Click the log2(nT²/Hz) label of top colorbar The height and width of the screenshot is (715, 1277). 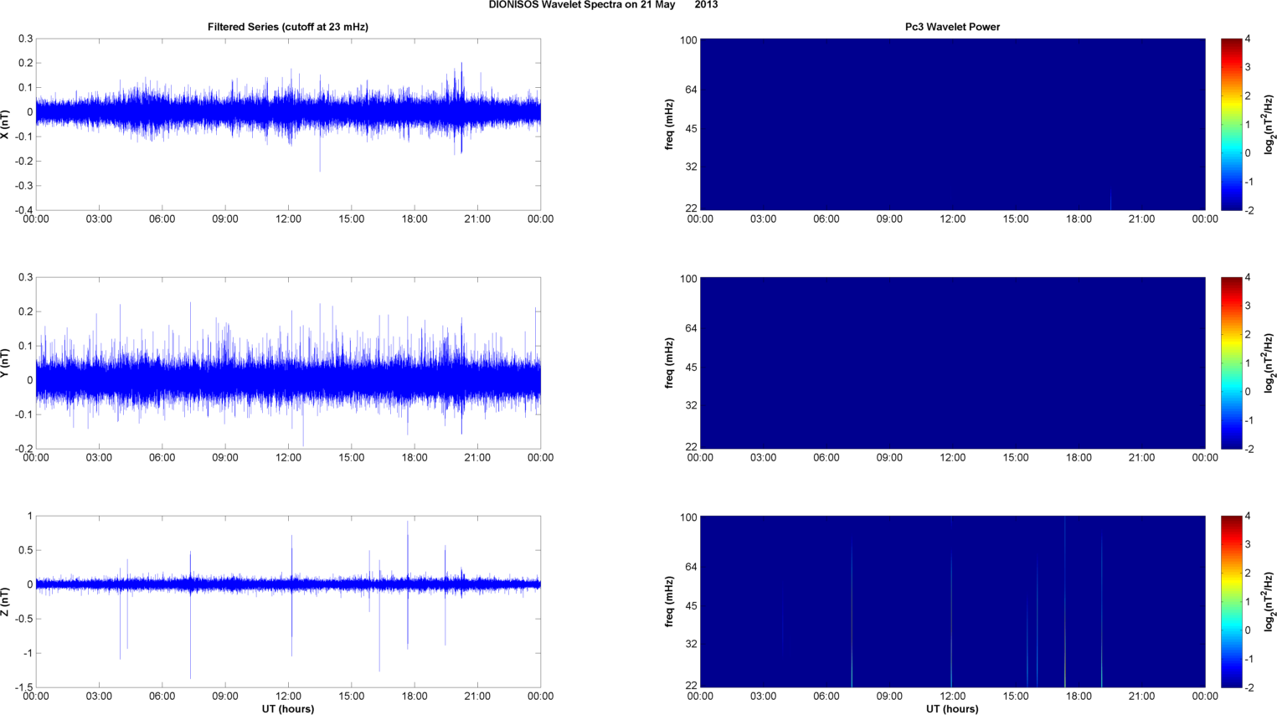pos(1269,125)
